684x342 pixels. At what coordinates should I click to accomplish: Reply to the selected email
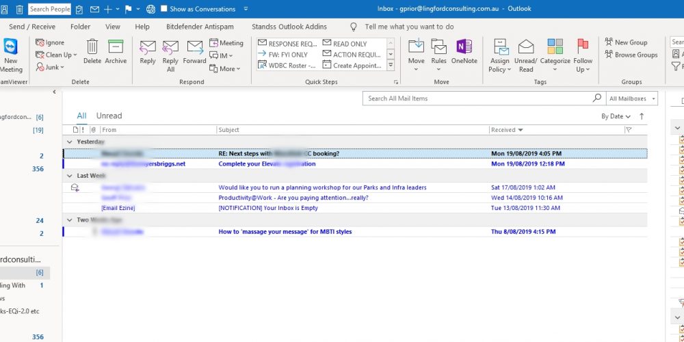[x=148, y=52]
